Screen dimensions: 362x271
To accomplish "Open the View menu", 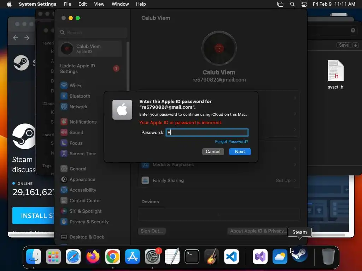I will point(99,4).
